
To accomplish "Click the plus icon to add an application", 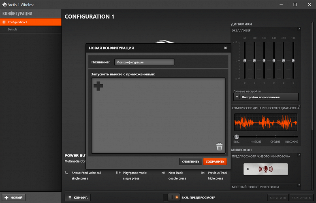I will pos(98,86).
